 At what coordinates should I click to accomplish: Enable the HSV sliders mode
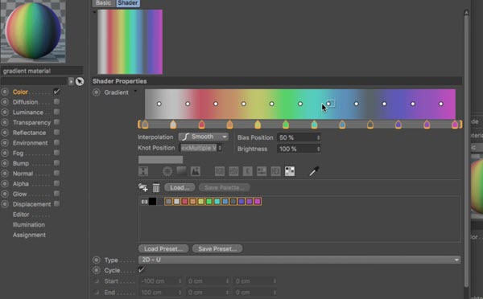(x=233, y=171)
